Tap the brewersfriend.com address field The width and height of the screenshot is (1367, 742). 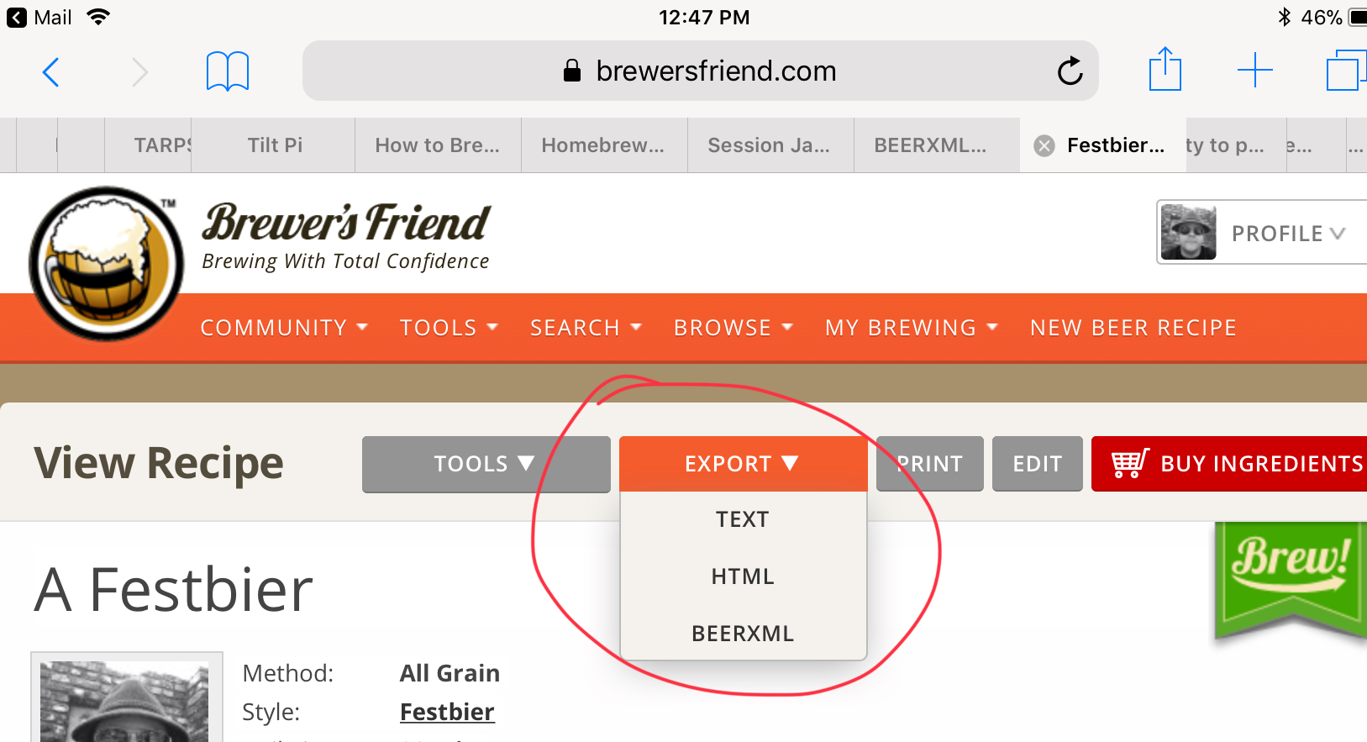pyautogui.click(x=700, y=71)
